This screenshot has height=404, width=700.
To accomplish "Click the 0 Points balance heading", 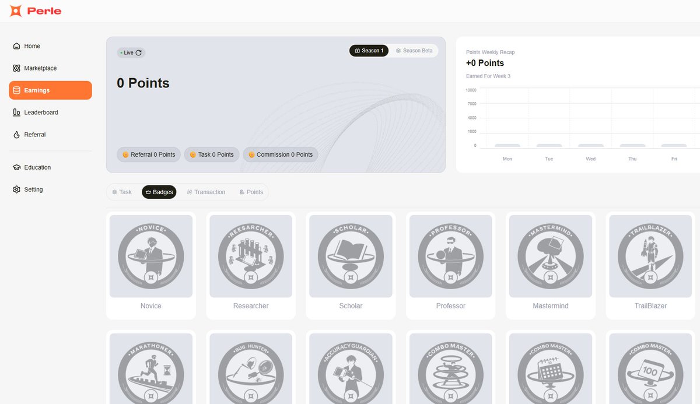I will 143,83.
